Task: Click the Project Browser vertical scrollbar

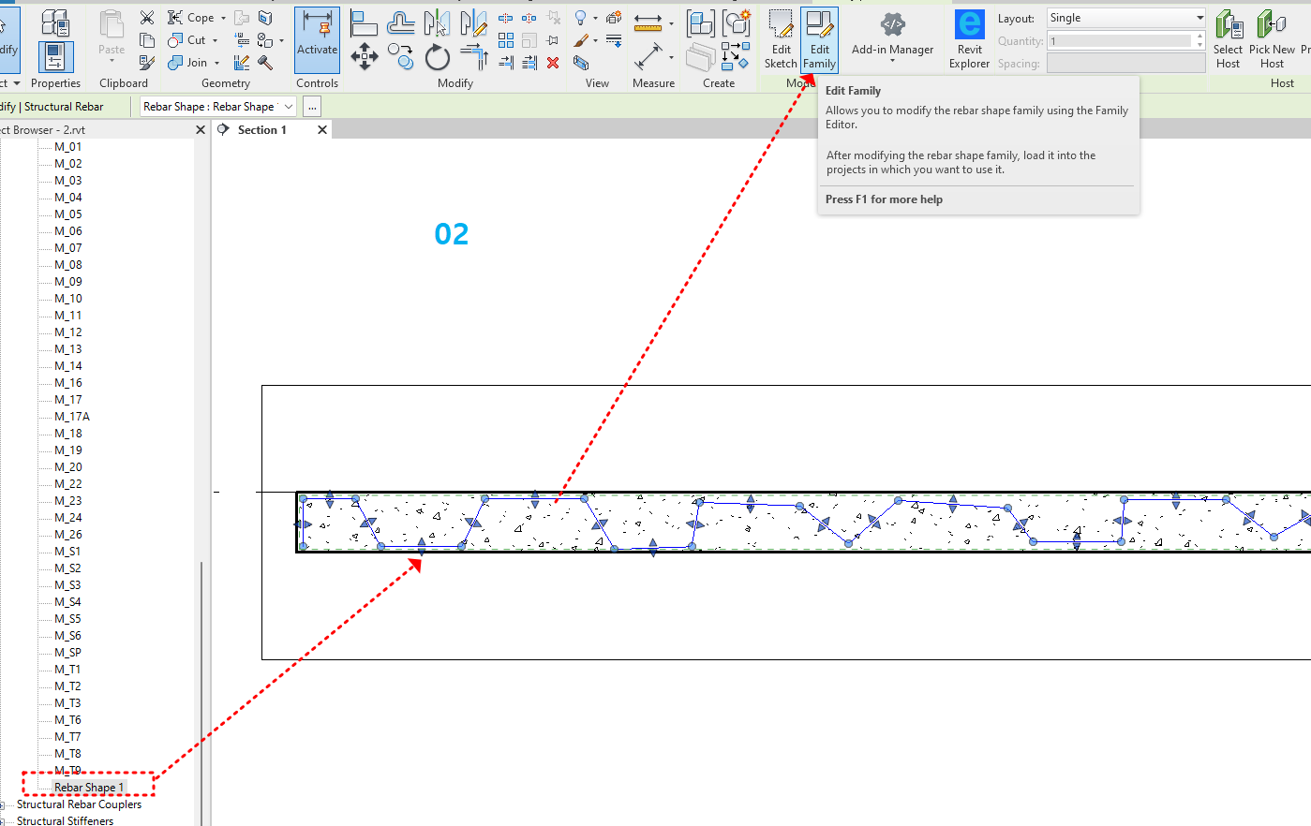Action: [201, 691]
